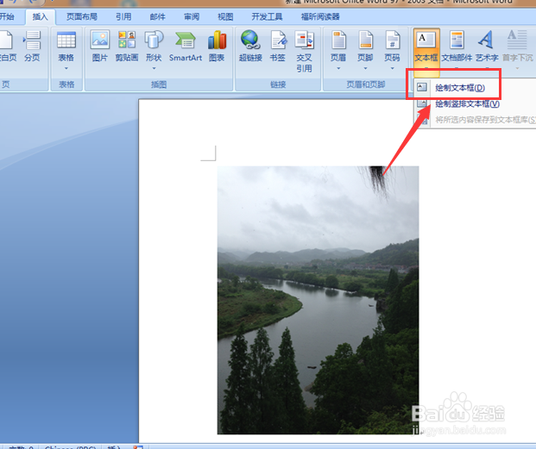This screenshot has width=536, height=449.
Task: Expand the 页码 dropdown arrow
Action: coord(392,68)
